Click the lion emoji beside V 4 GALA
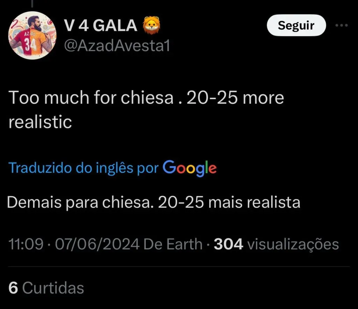Image resolution: width=358 pixels, height=309 pixels. coord(152,25)
